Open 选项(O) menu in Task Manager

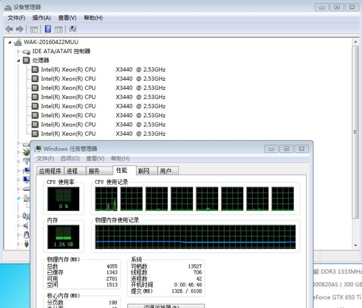(70, 159)
